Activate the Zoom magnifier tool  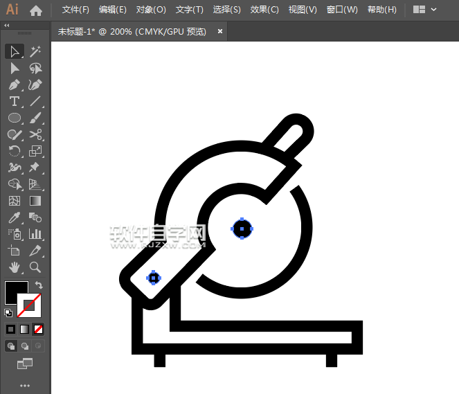(x=35, y=267)
